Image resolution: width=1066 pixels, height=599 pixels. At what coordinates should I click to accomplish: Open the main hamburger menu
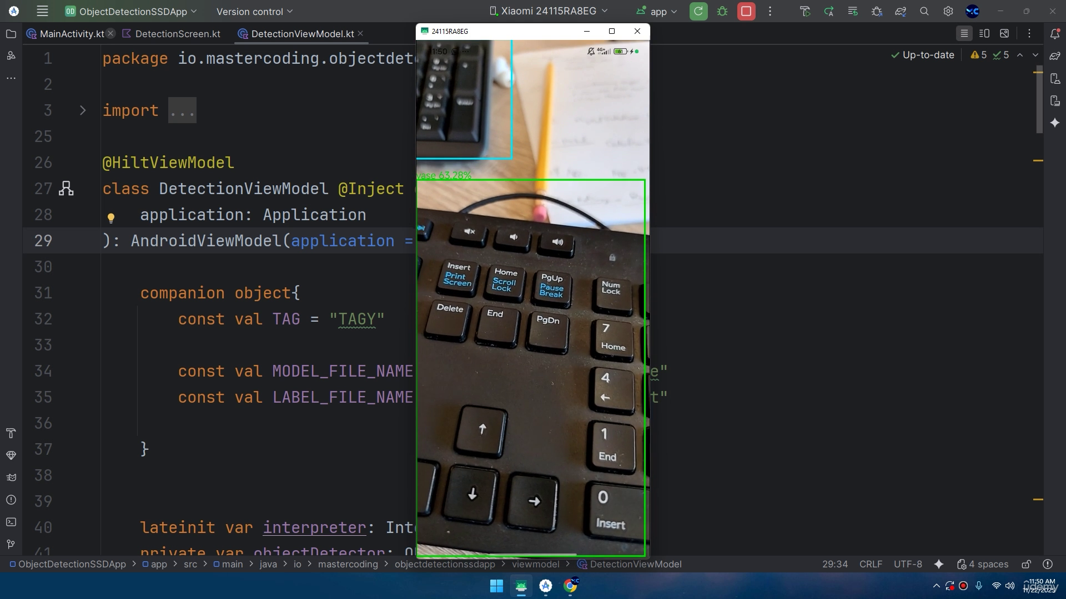tap(42, 11)
